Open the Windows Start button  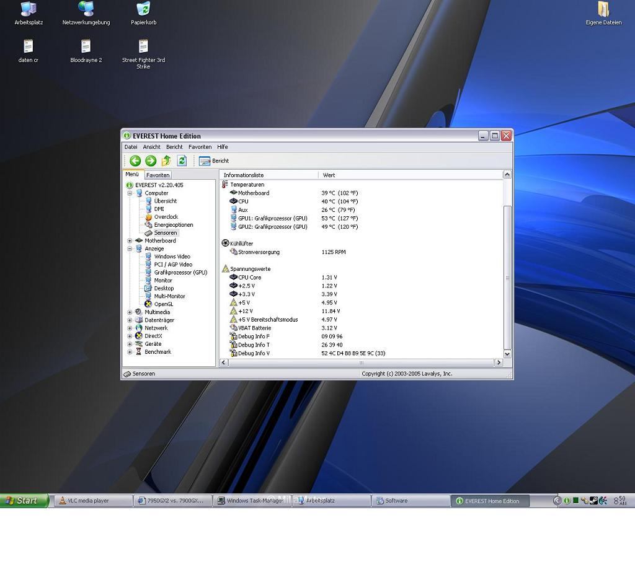tap(24, 501)
